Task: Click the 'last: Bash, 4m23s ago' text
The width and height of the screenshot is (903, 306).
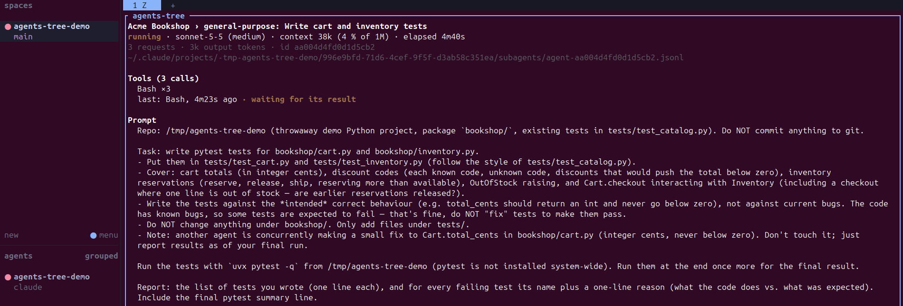Action: click(187, 100)
